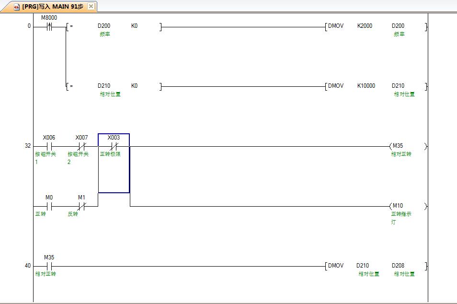Click the program icon on the MAIN tab

click(x=17, y=7)
